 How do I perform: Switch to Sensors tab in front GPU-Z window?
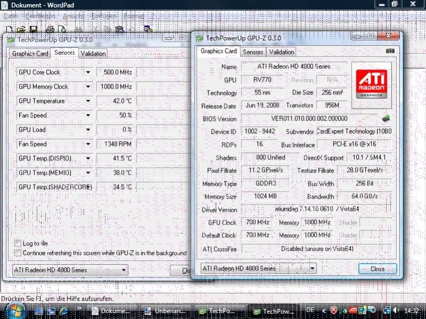253,52
